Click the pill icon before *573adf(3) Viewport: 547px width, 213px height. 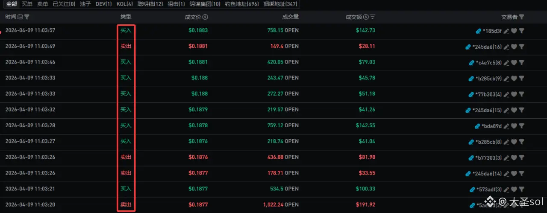pyautogui.click(x=472, y=189)
